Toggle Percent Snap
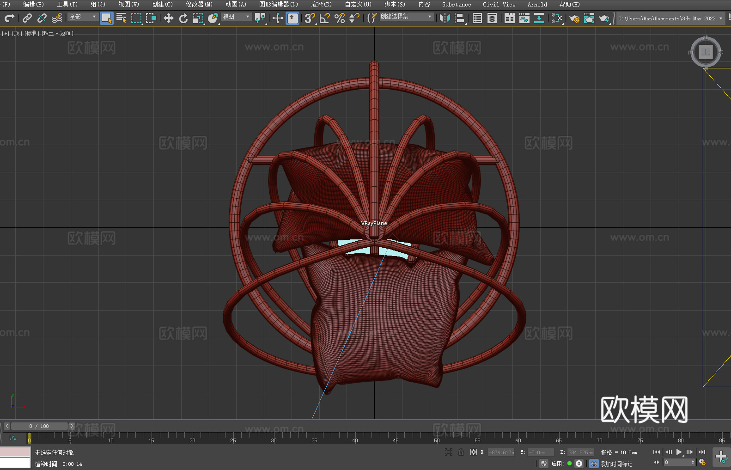Viewport: 731px width, 470px height. [x=340, y=18]
